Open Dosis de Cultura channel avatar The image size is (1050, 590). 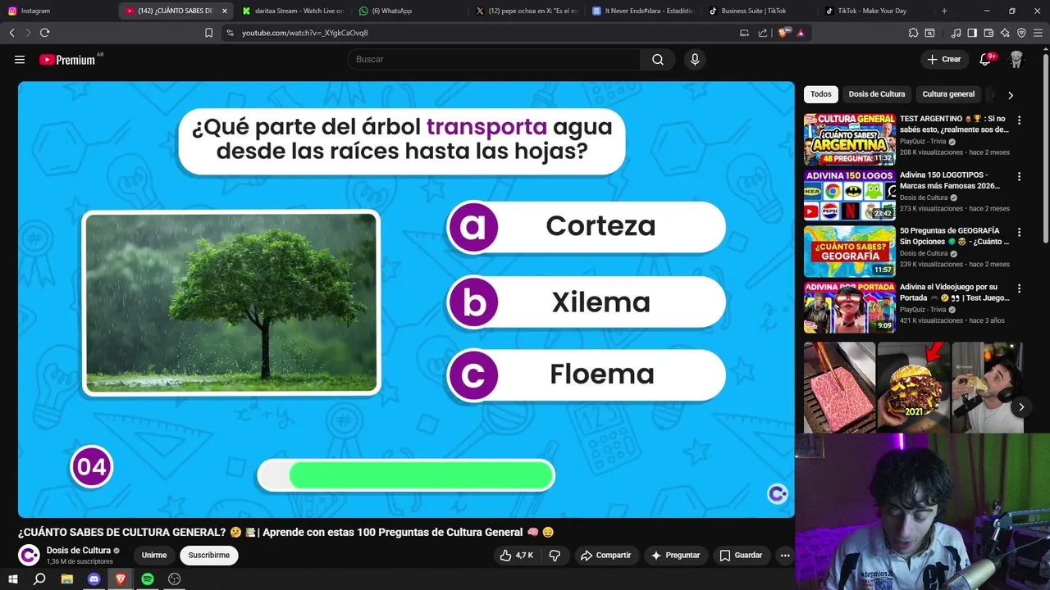click(29, 556)
